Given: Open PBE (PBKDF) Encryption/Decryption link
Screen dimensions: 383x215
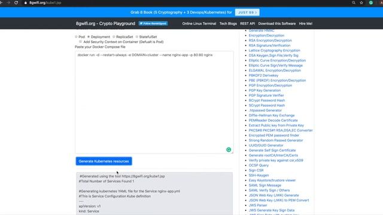Looking at the screenshot, I should pos(277,81).
